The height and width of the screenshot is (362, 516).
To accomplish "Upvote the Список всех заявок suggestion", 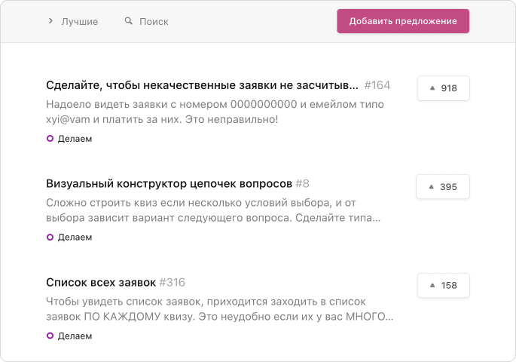I will click(444, 286).
